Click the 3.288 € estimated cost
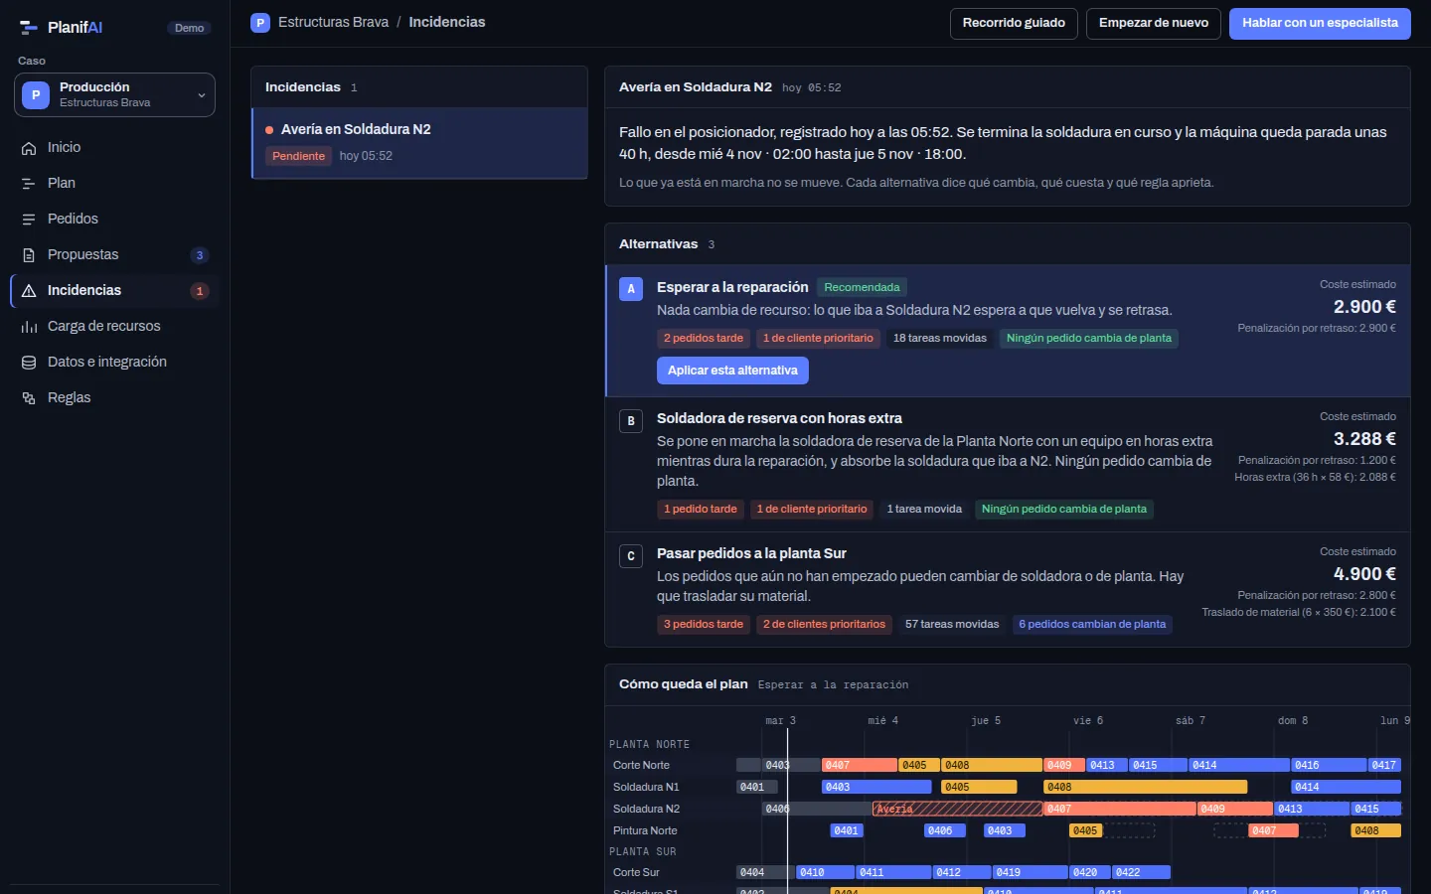 (x=1364, y=439)
